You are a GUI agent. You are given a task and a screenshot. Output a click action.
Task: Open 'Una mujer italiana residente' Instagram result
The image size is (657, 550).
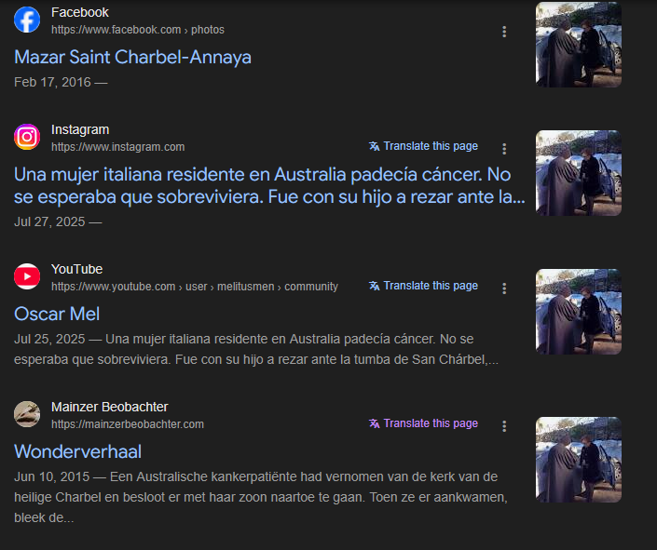tap(269, 185)
